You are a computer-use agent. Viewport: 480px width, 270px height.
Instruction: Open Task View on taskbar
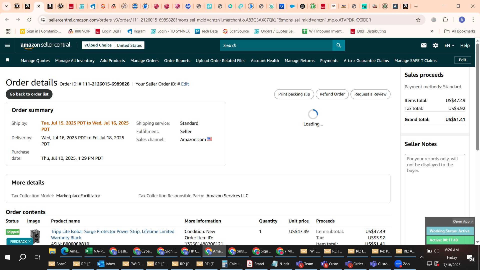click(37, 257)
